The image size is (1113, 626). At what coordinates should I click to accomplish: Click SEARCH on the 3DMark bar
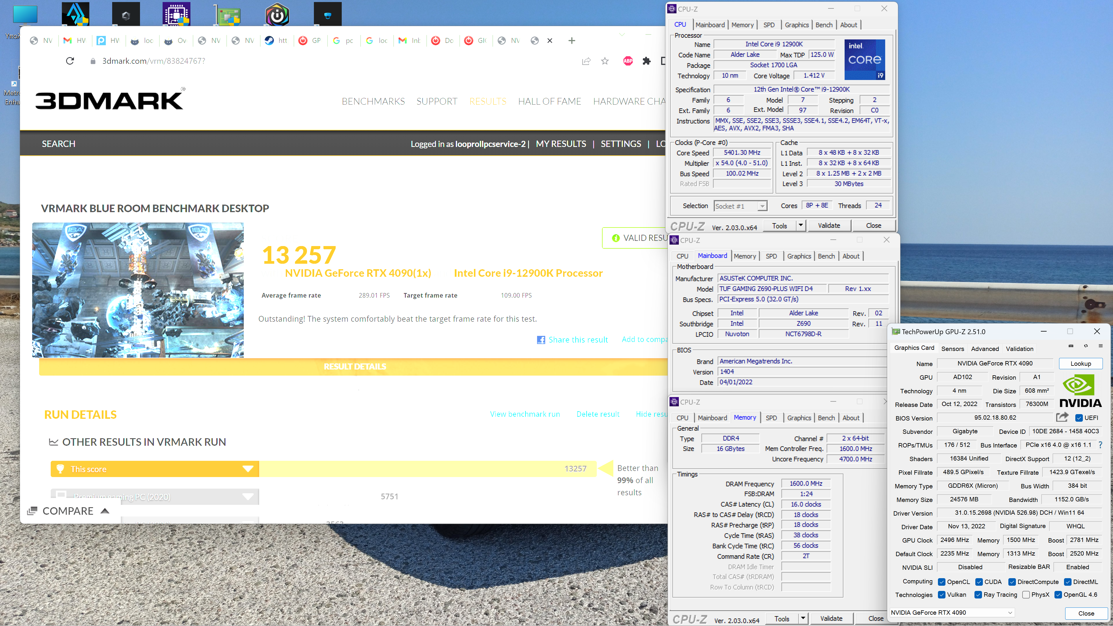point(58,144)
